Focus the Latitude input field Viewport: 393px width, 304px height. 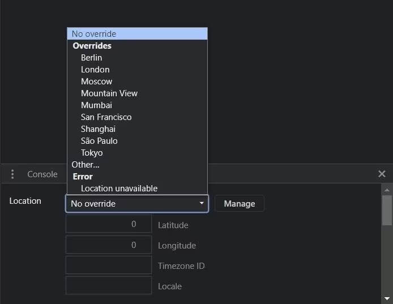pos(109,224)
